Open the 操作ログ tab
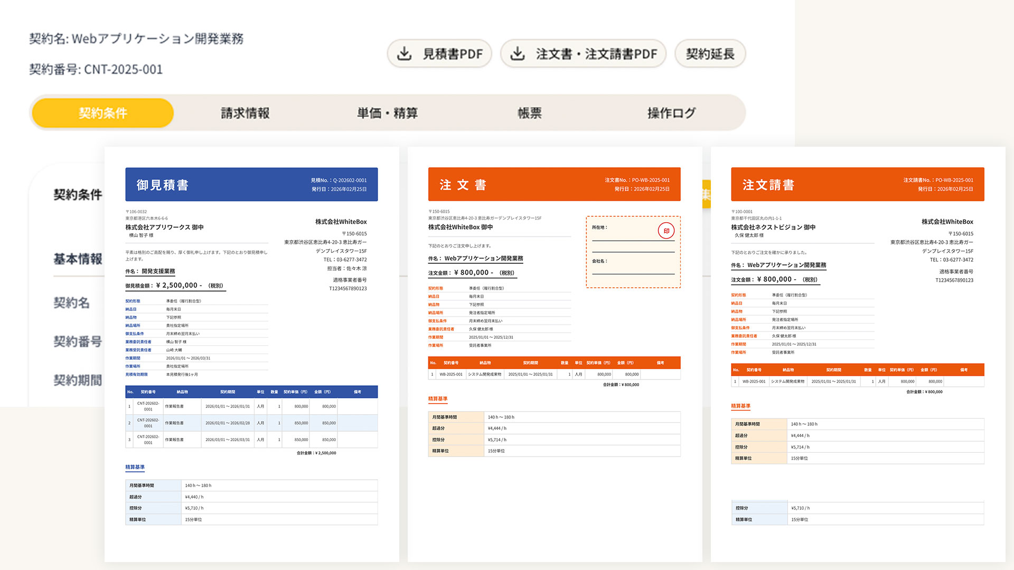 click(x=671, y=113)
